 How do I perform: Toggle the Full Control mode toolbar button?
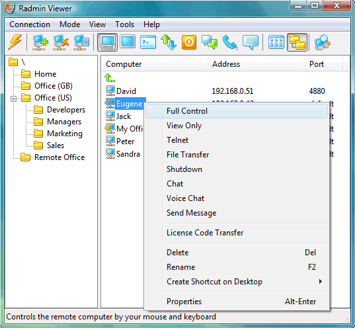coord(107,42)
